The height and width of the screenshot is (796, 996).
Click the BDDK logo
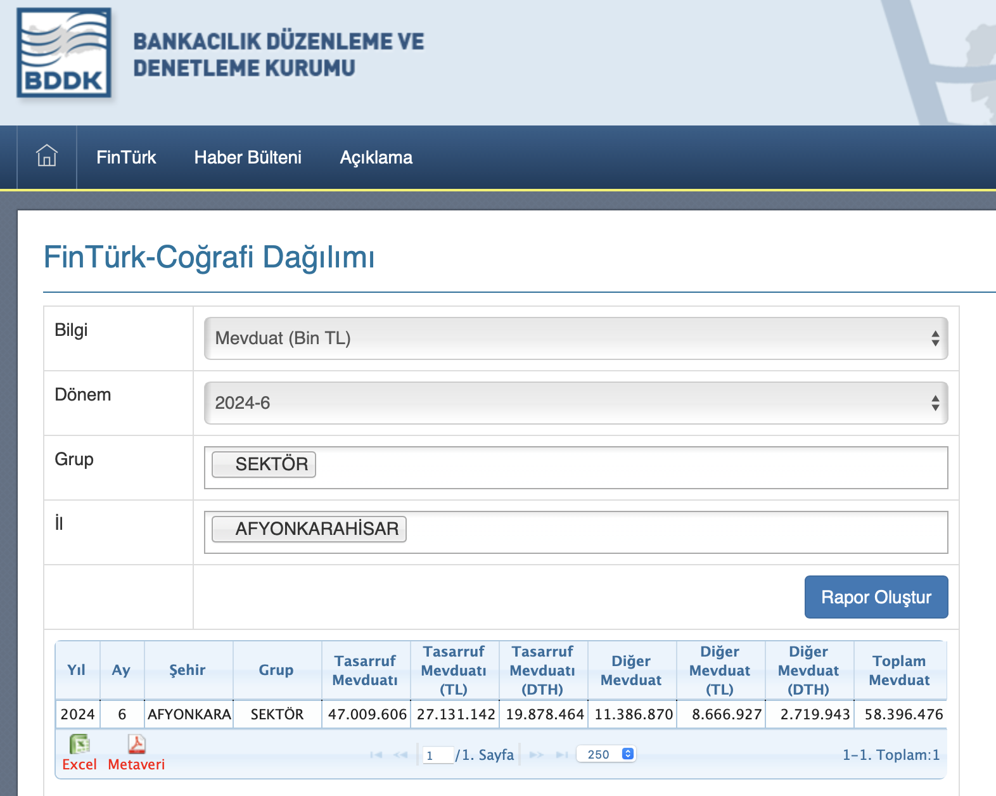[63, 53]
